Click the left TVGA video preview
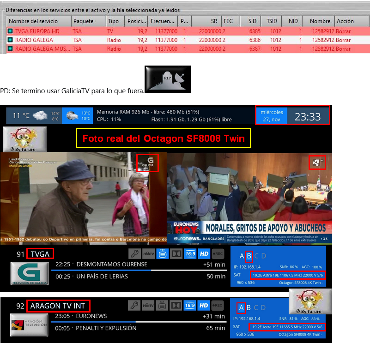The height and width of the screenshot is (343, 370). tap(84, 198)
